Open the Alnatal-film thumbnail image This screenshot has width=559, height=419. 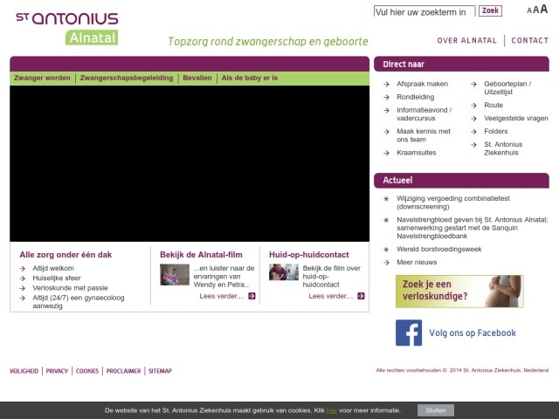click(x=175, y=274)
